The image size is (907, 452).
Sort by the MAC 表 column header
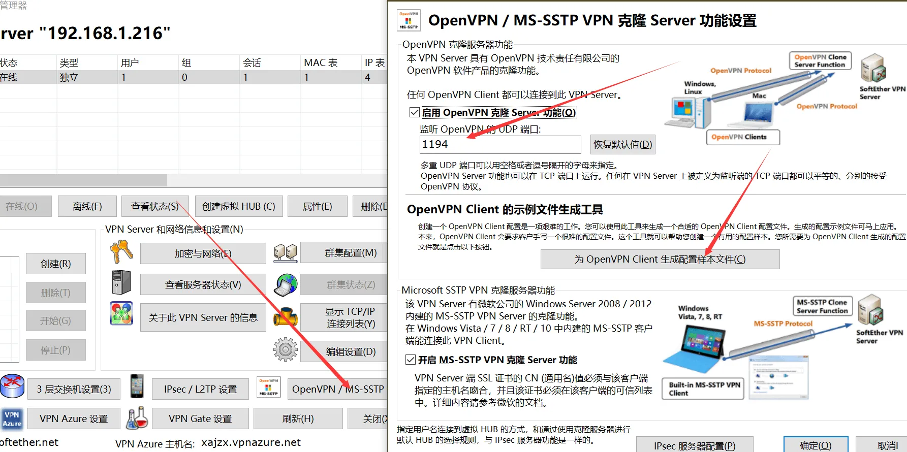click(331, 62)
